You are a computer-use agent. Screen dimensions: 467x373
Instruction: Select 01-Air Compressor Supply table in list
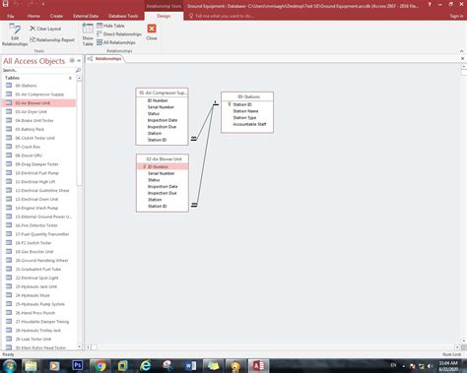click(38, 94)
